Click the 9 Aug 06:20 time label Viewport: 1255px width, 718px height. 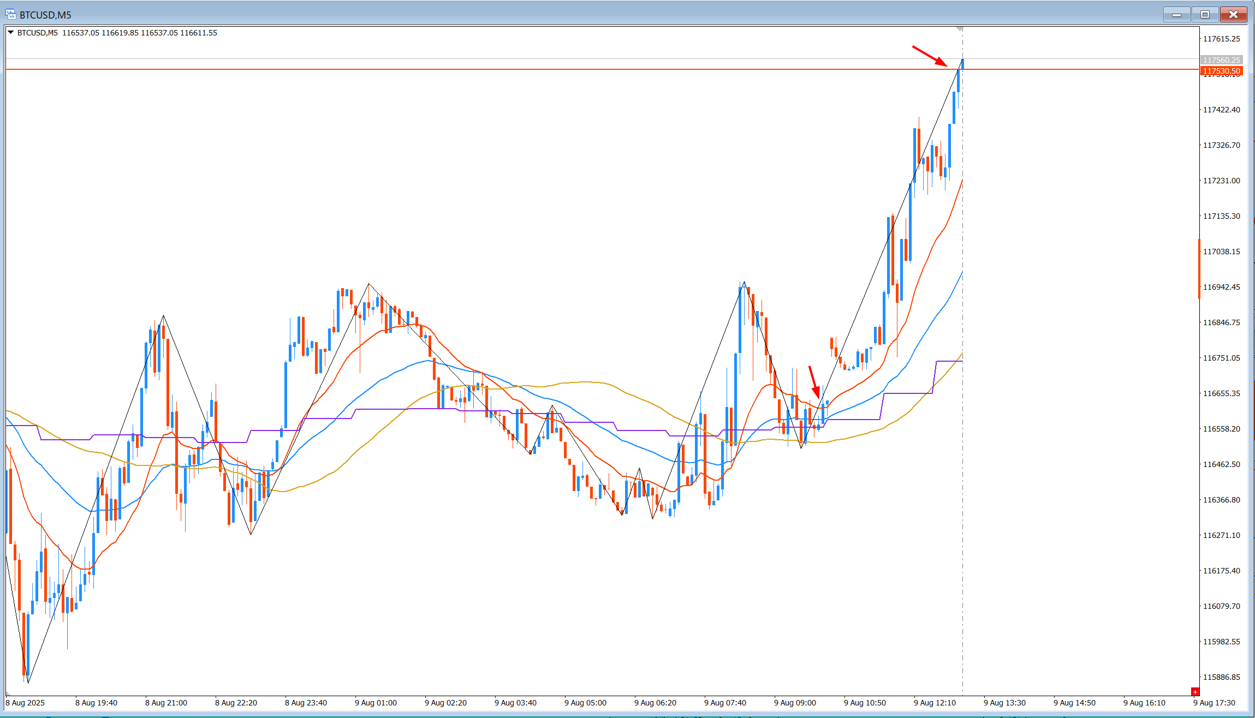(655, 703)
